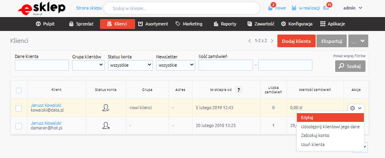Screen dimensions: 385x158
Task: Click date 20 lutego 2018 13:25
Action: pos(216,126)
